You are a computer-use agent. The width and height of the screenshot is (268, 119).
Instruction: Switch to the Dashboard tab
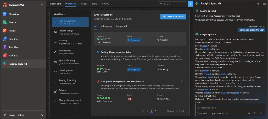coord(55,4)
